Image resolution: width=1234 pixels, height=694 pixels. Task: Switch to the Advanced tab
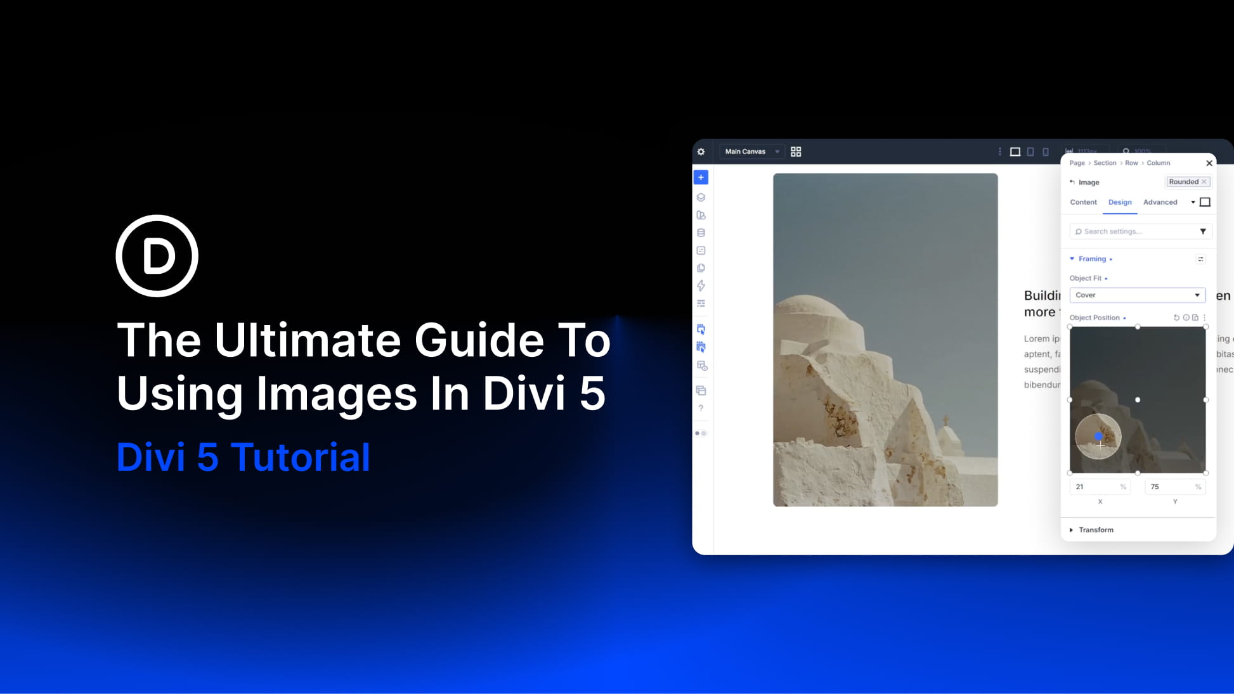1160,202
